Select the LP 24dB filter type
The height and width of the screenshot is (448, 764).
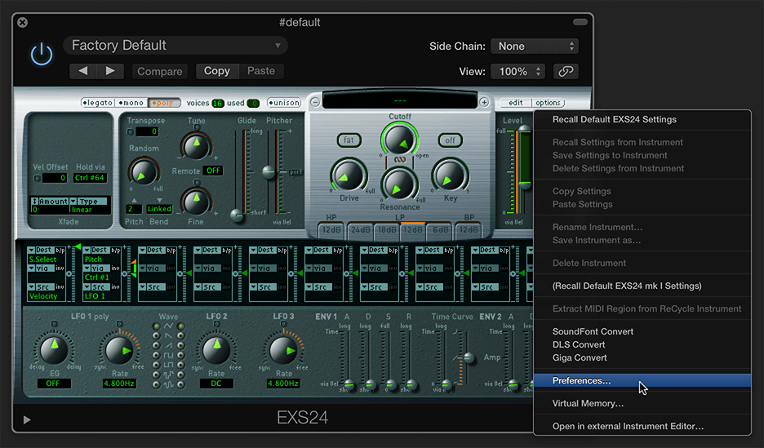tap(360, 230)
